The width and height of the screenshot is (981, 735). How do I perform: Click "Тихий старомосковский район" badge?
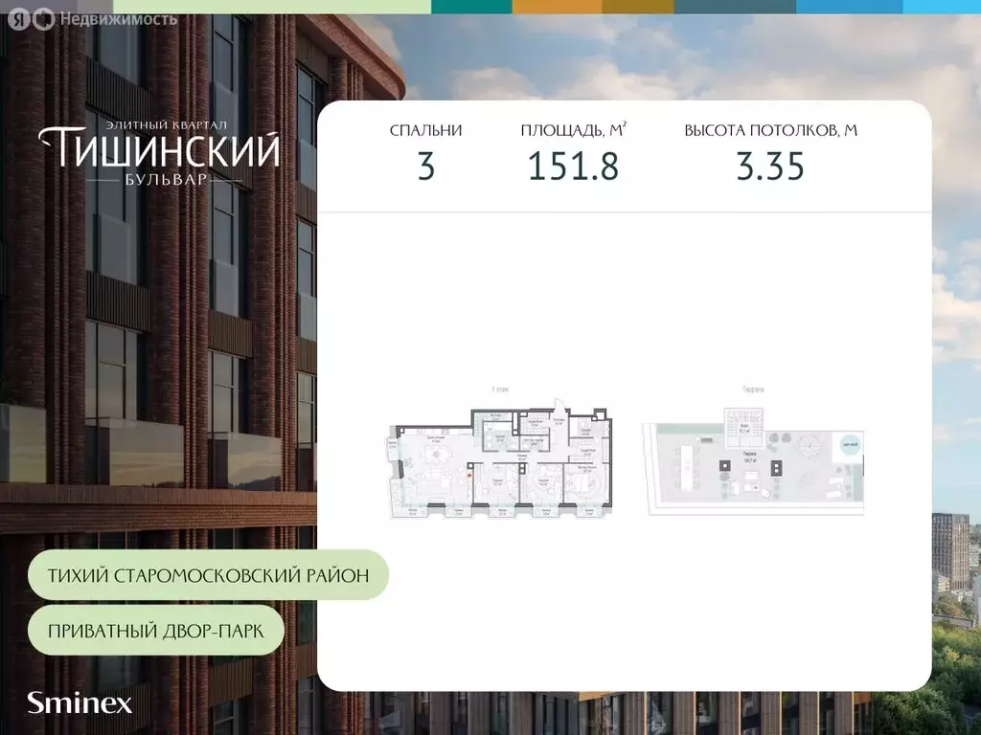tap(208, 575)
